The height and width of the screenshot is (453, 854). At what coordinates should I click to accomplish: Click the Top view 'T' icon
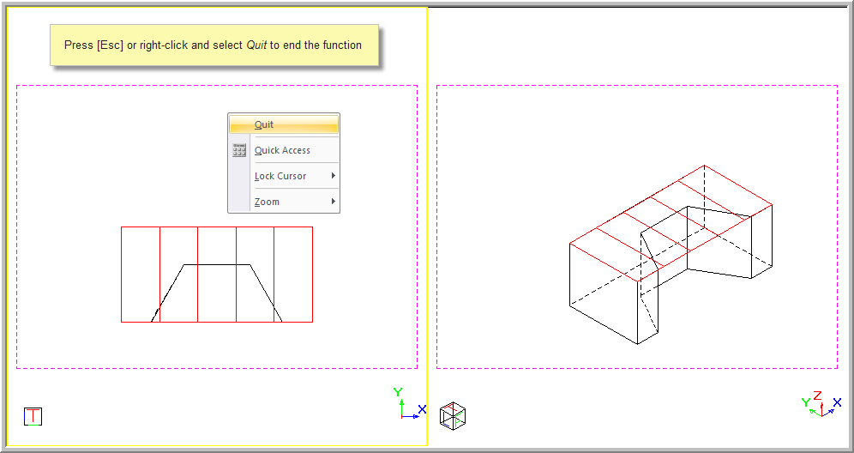pos(33,416)
